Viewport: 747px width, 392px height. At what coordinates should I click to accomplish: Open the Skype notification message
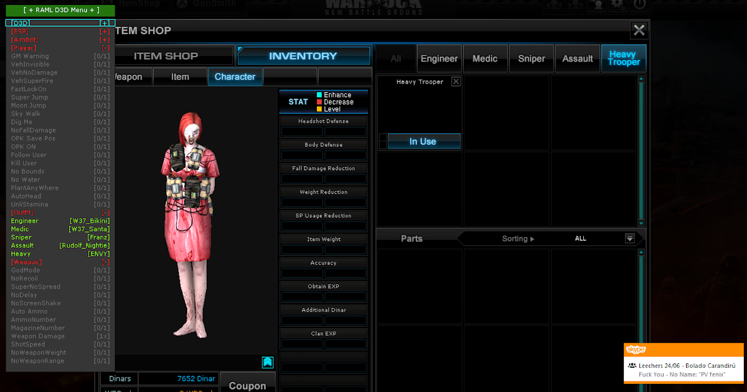pos(684,370)
